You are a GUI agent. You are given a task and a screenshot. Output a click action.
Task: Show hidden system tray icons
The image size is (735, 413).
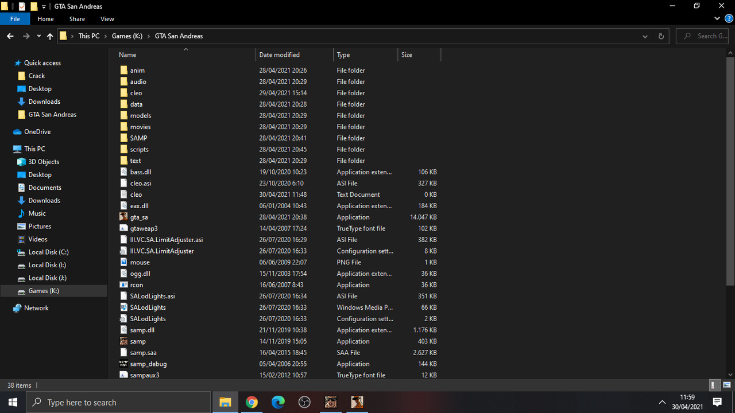662,402
